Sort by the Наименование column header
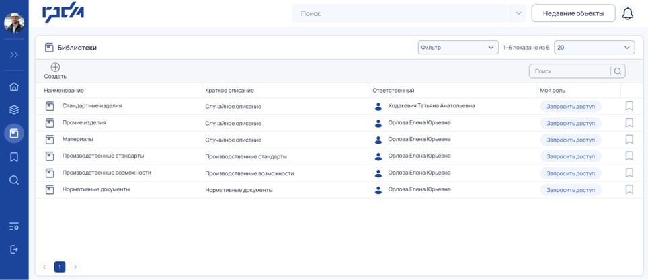Screen dimensions: 648x280 click(64, 91)
